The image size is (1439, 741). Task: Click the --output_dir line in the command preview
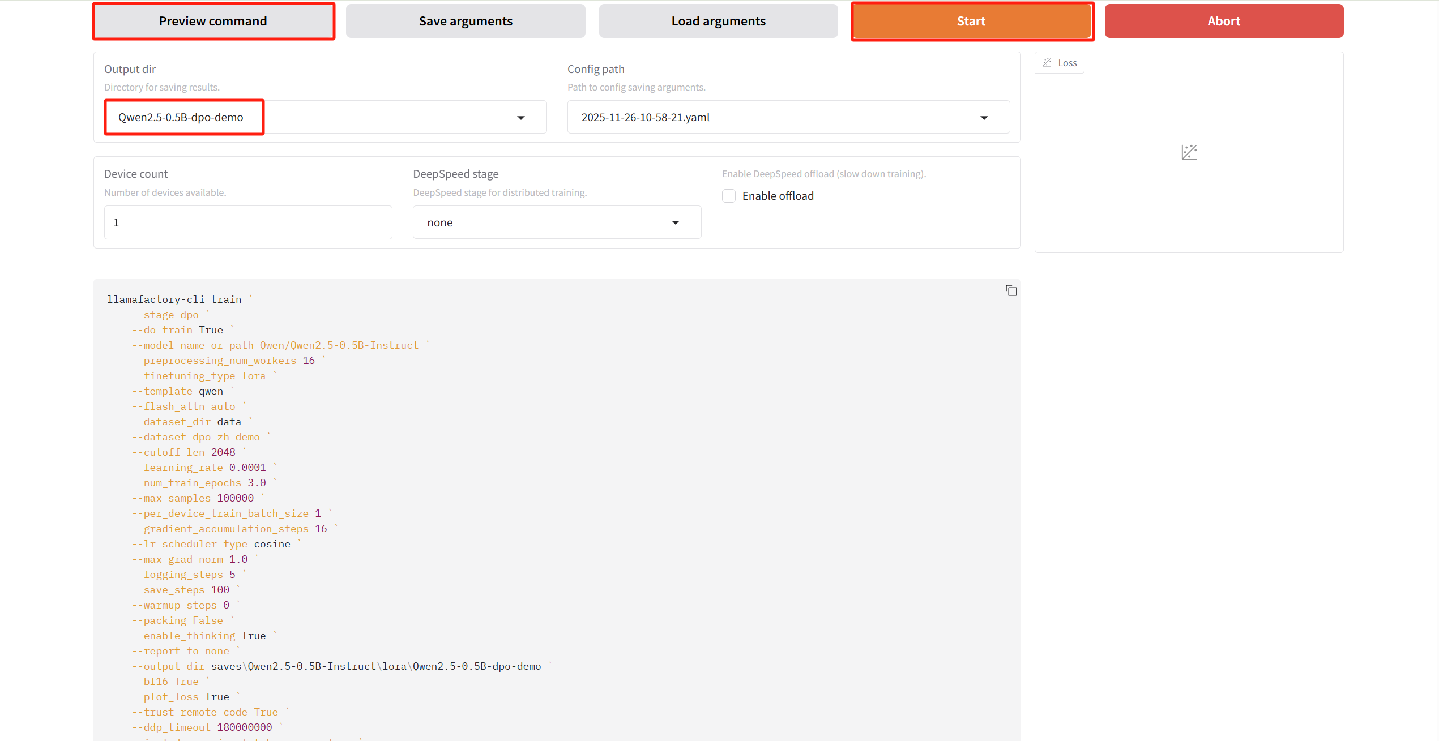[336, 666]
